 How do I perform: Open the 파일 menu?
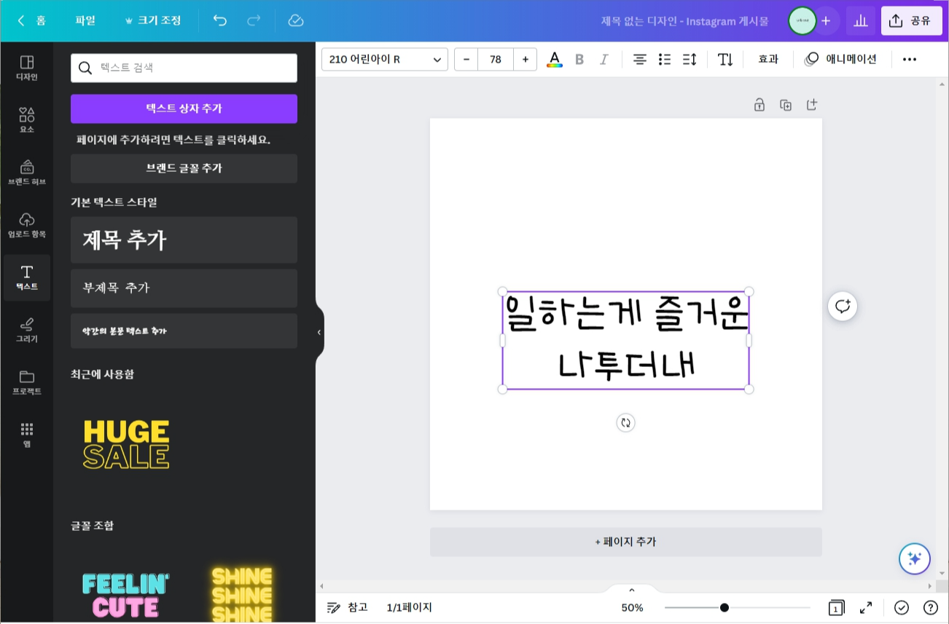pos(85,20)
